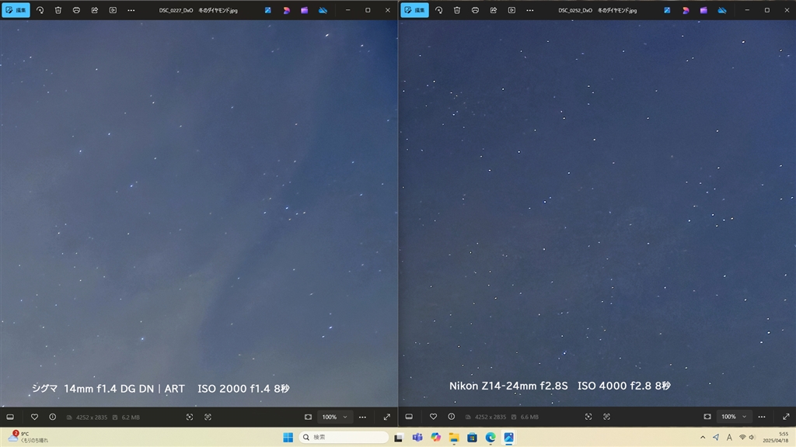Open the Windows Start menu
This screenshot has width=796, height=447.
click(288, 438)
